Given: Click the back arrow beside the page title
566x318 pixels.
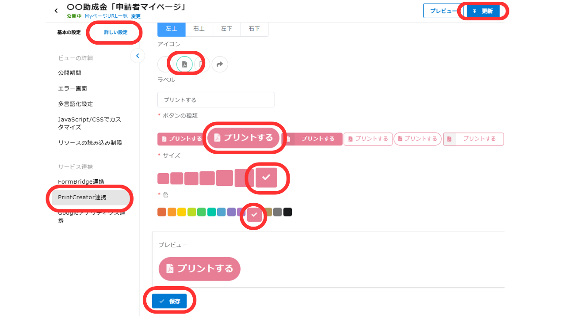Looking at the screenshot, I should (56, 9).
